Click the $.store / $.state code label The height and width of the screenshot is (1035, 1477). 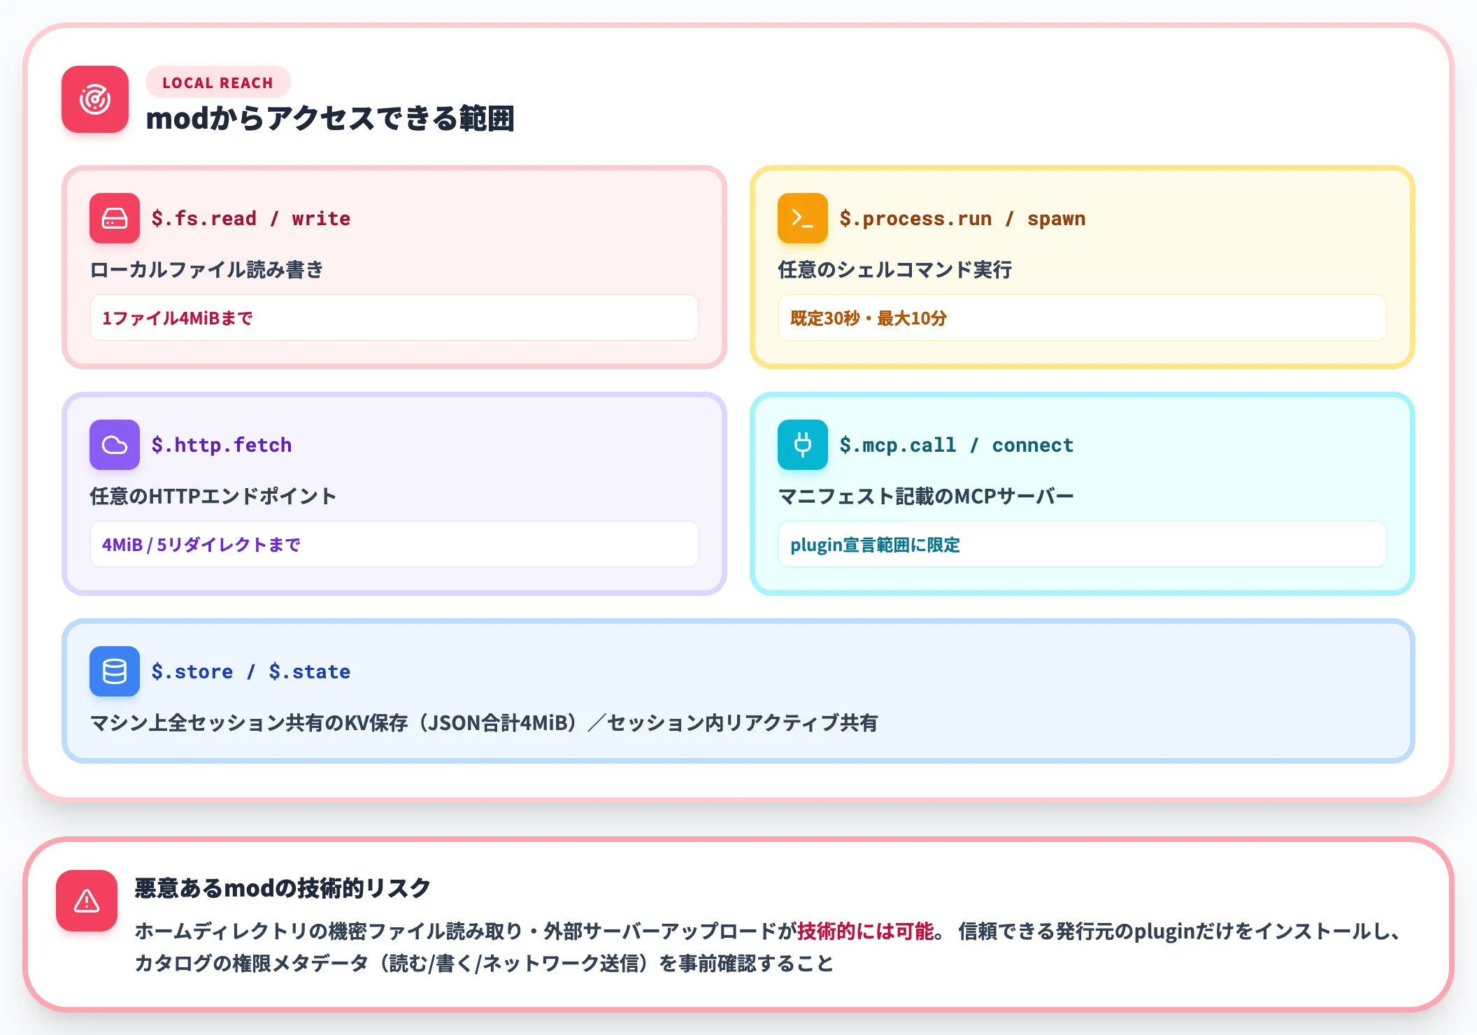(x=251, y=671)
